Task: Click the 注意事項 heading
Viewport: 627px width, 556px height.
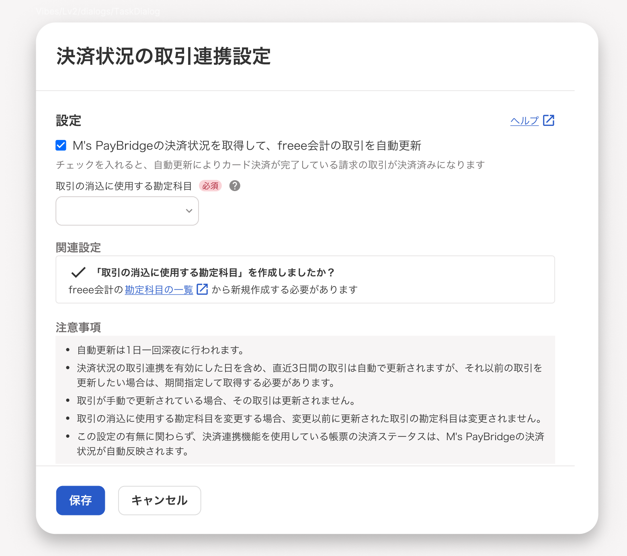Action: click(x=78, y=327)
